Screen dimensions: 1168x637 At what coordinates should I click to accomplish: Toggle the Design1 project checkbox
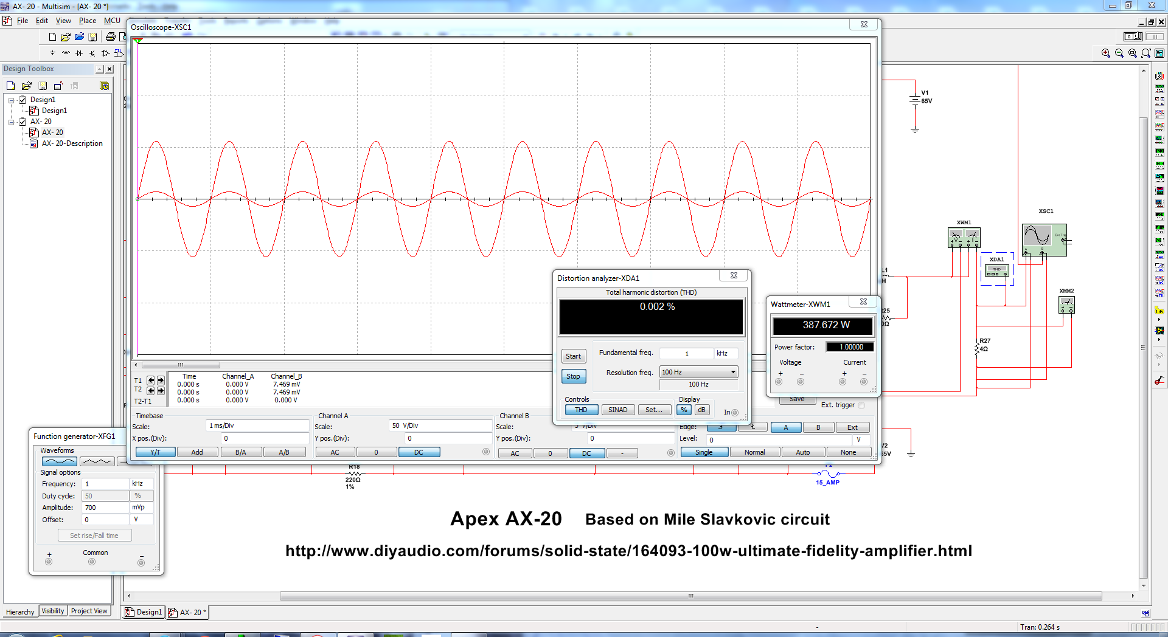coord(23,100)
